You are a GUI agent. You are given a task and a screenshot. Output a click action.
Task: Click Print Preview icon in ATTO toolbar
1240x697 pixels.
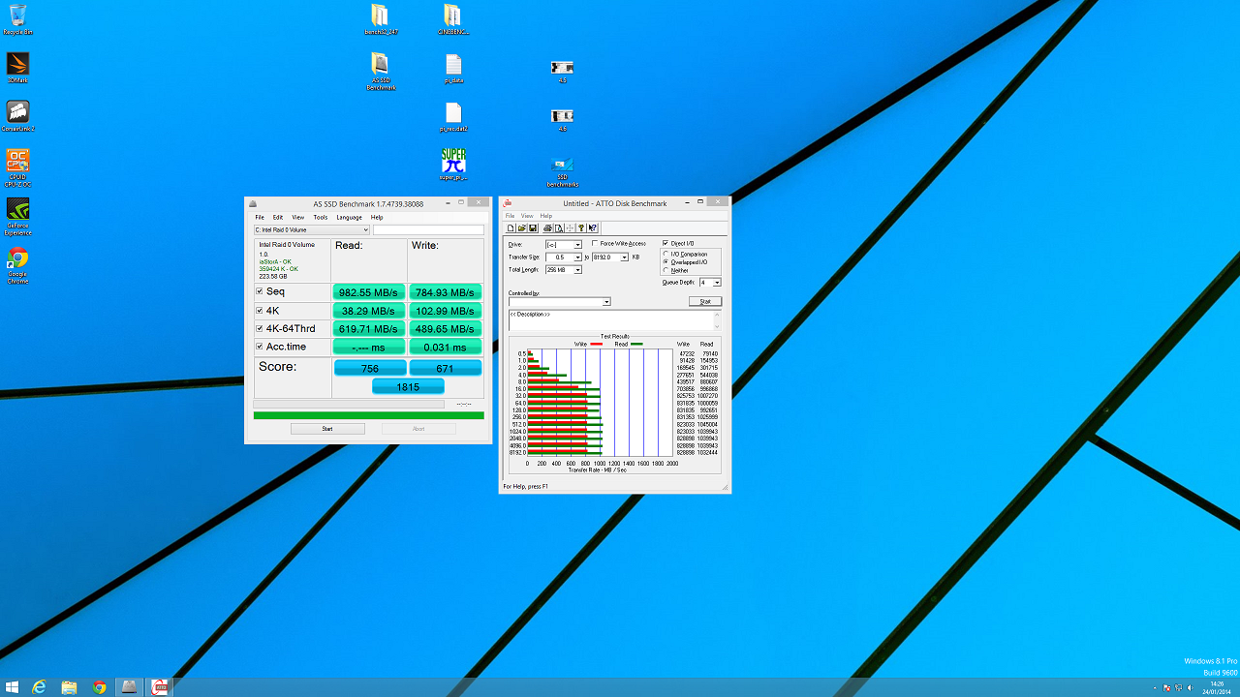tap(559, 227)
